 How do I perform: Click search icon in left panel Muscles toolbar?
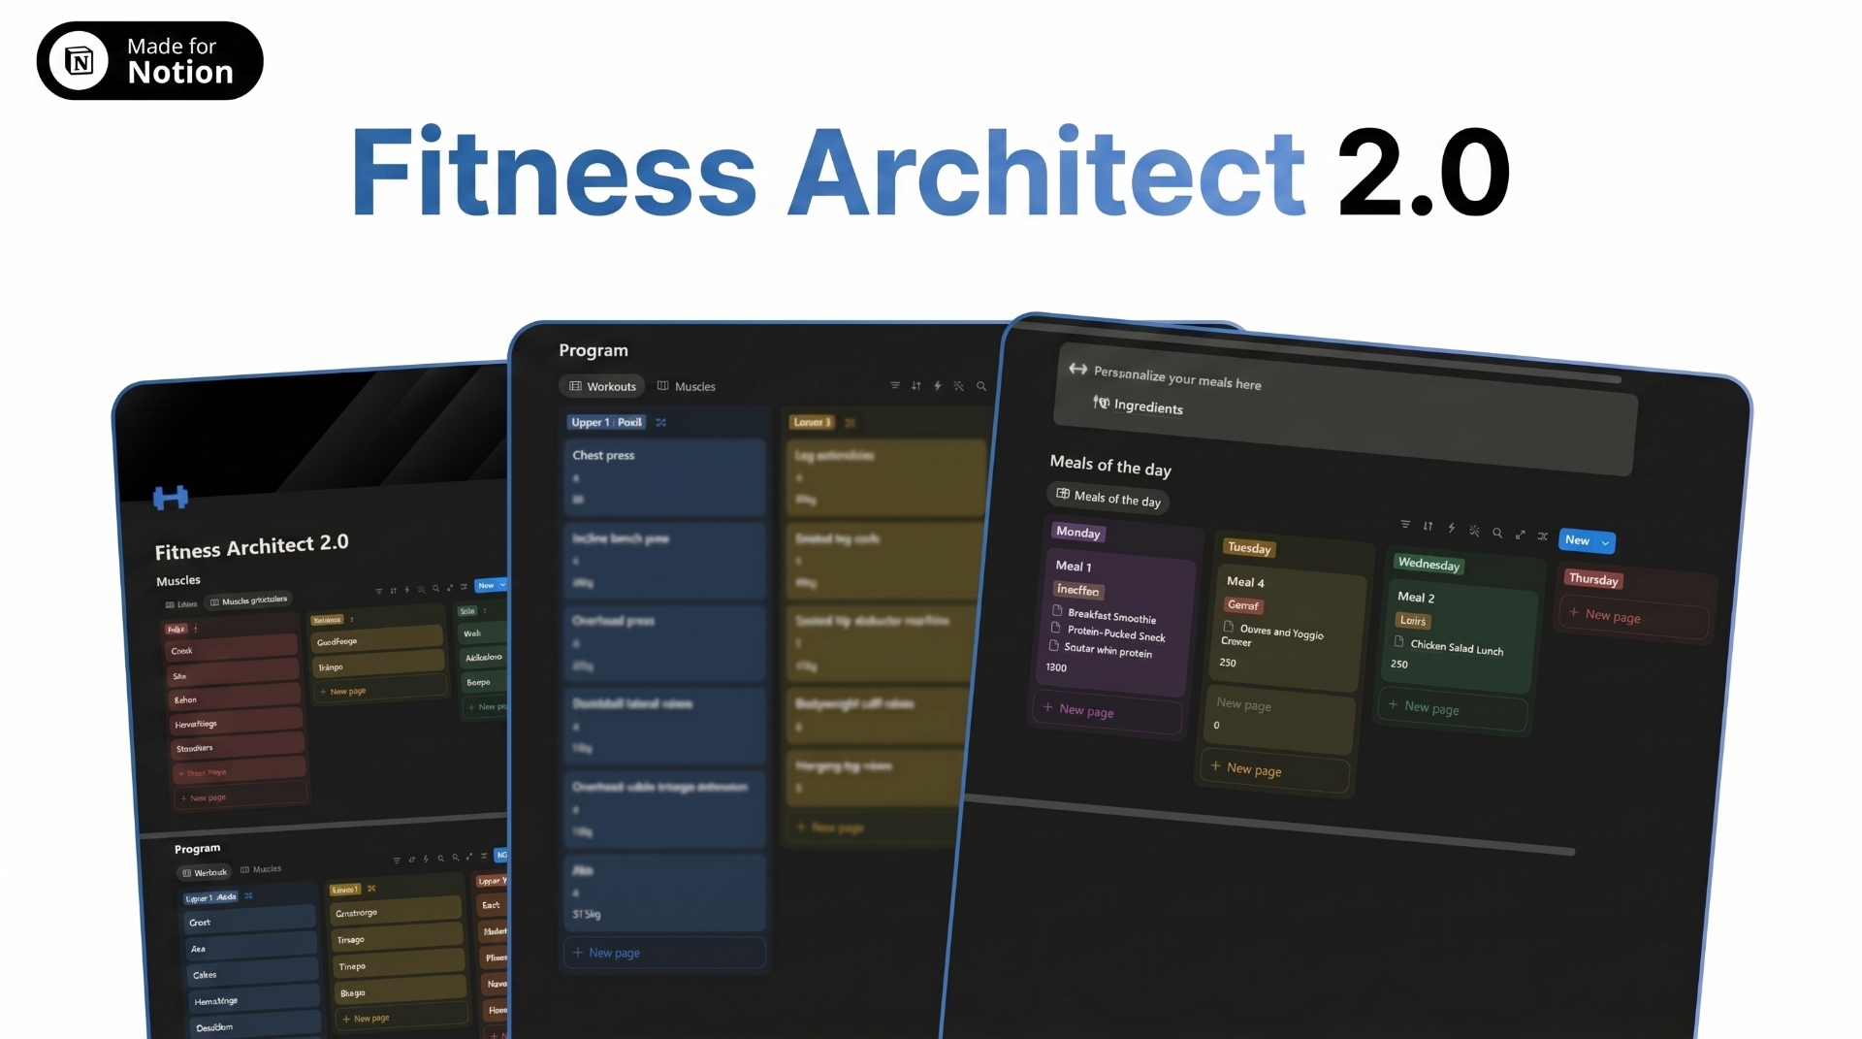point(435,588)
